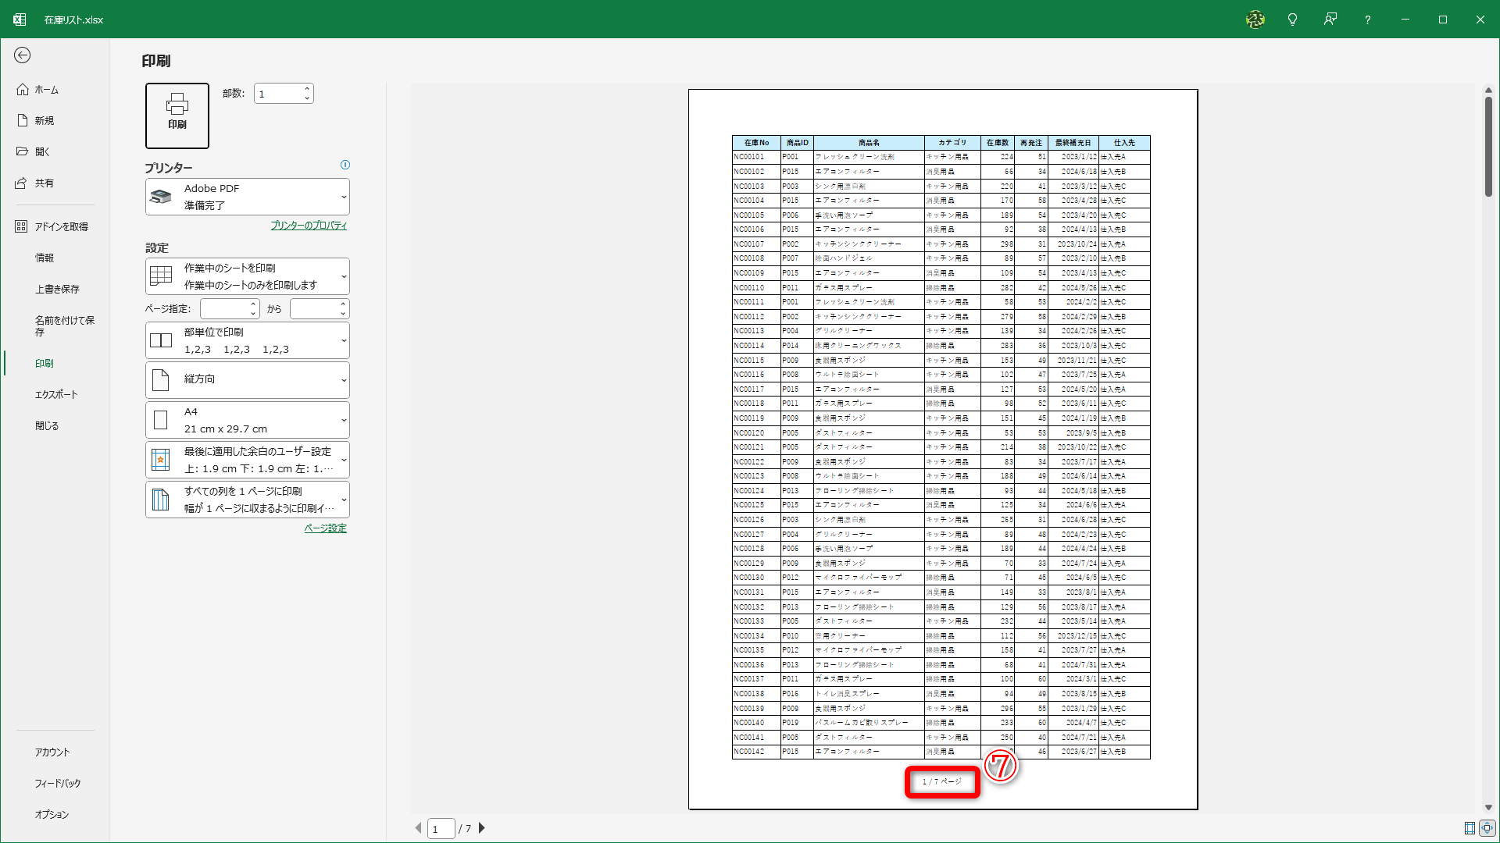Click the 印刷 printer button
This screenshot has height=843, width=1500.
pyautogui.click(x=177, y=116)
